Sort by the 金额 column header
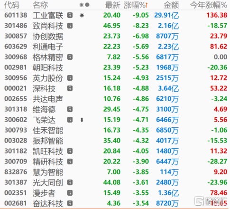Image resolution: width=230 pixels, height=209 pixels. [x=171, y=5]
